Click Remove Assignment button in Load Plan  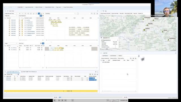(105, 58)
